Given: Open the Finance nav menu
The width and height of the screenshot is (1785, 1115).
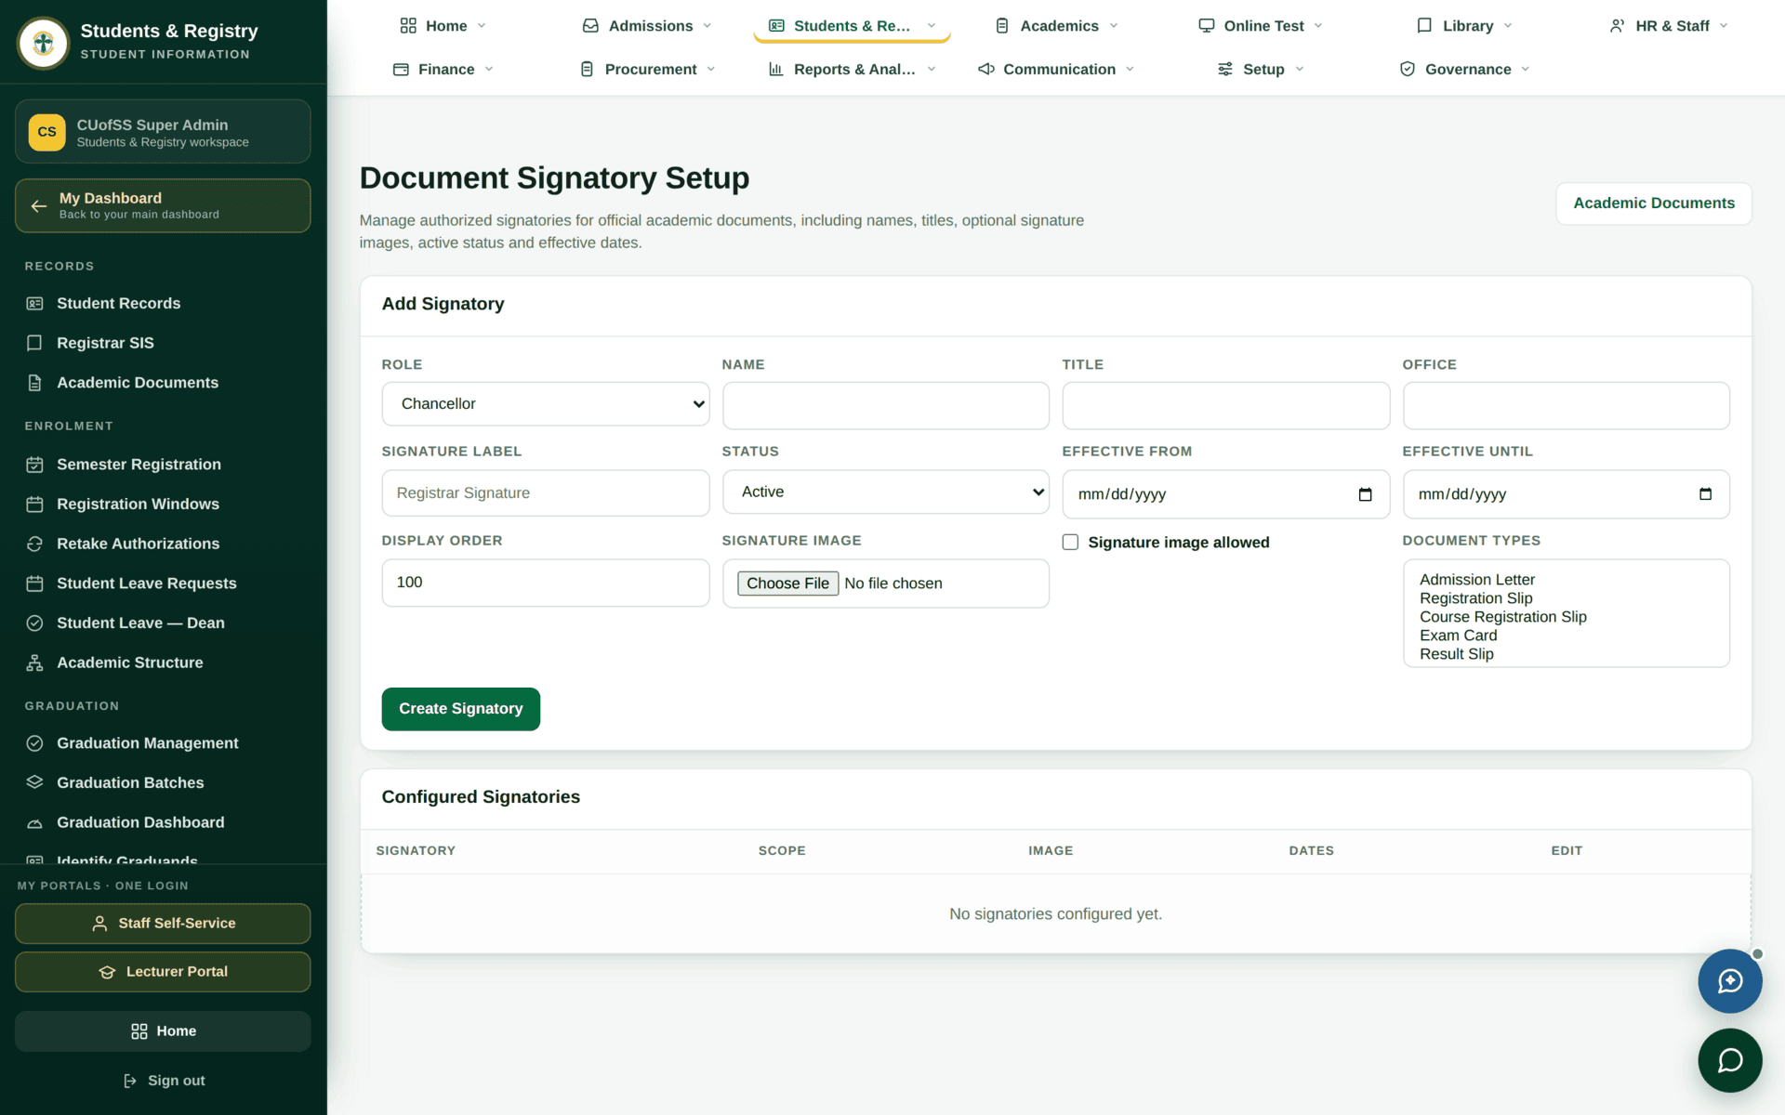Looking at the screenshot, I should click(443, 70).
